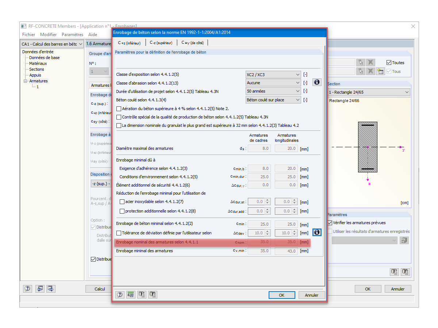
Task: Select Sections in tree
Action: click(x=36, y=69)
